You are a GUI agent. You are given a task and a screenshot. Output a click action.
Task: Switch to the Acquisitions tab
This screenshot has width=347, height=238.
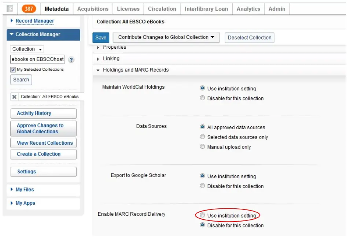[x=93, y=9]
